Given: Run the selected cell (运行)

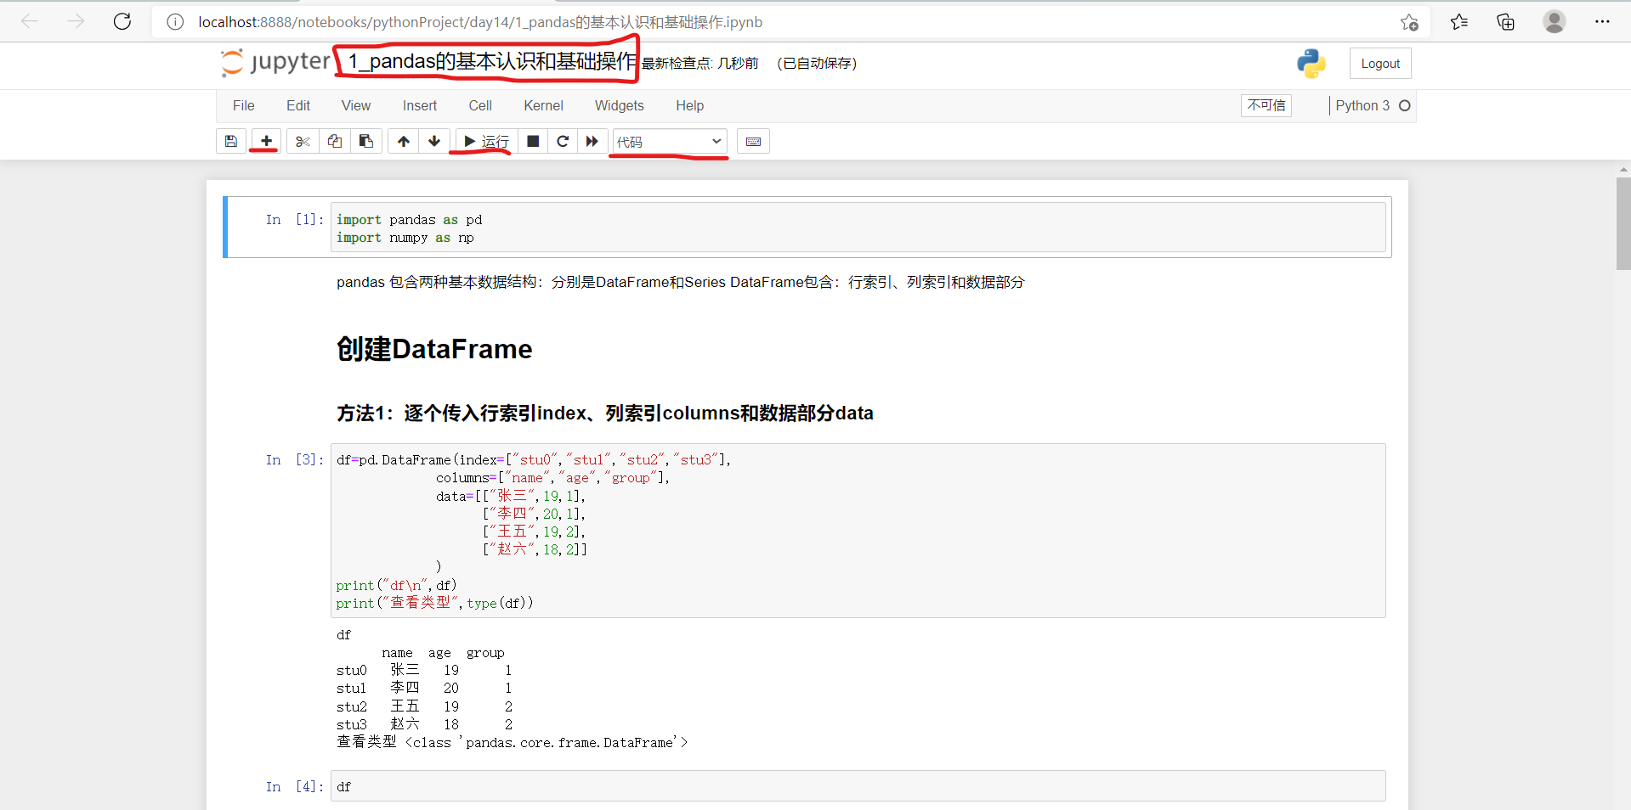Looking at the screenshot, I should (486, 141).
